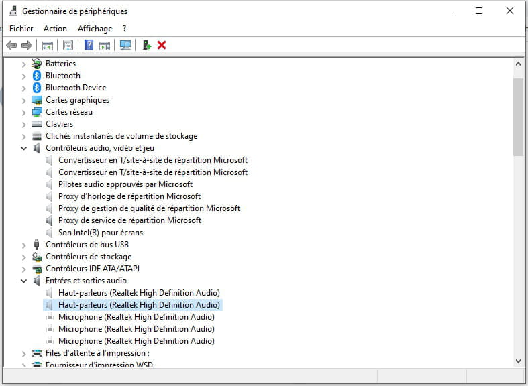The image size is (528, 386).
Task: Expand Files d'attente à l'impression chevron
Action: (23, 354)
